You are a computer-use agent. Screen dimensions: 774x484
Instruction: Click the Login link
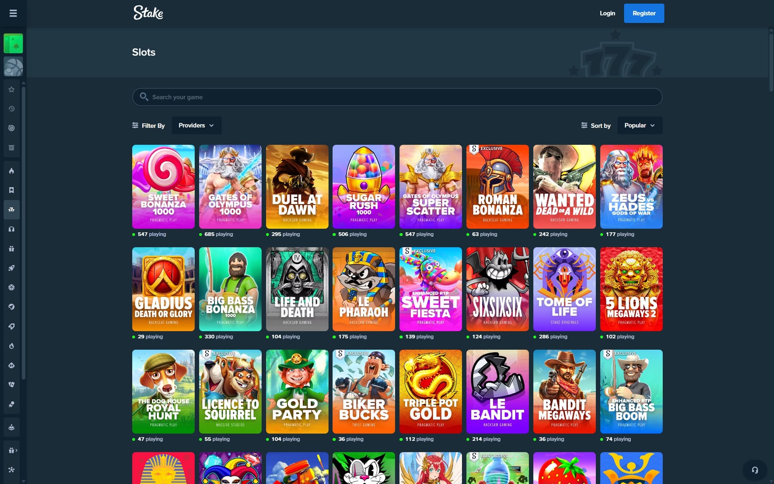click(607, 13)
